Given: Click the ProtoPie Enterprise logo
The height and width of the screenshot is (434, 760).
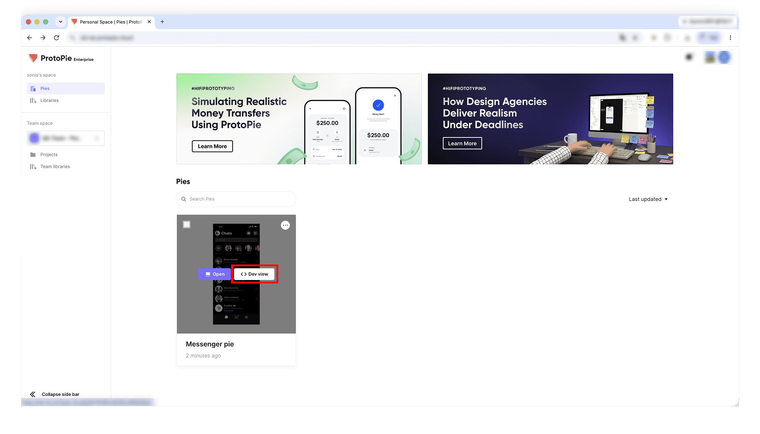Looking at the screenshot, I should 61,58.
